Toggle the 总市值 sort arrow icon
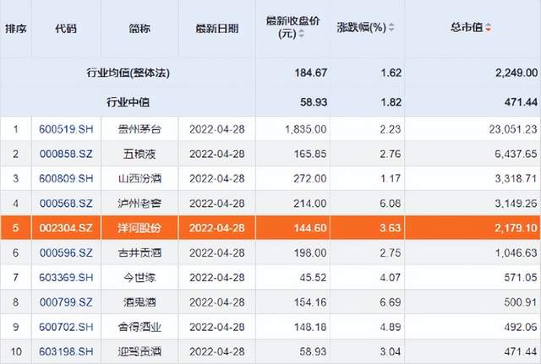The width and height of the screenshot is (541, 364). 489,28
